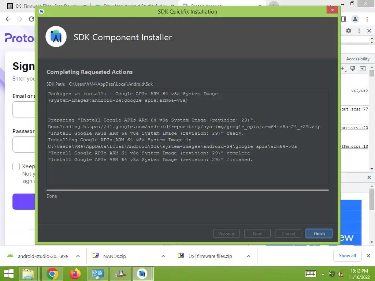The image size is (375, 281).
Task: Click the <style> label in DevTools
Action: pos(360,90)
